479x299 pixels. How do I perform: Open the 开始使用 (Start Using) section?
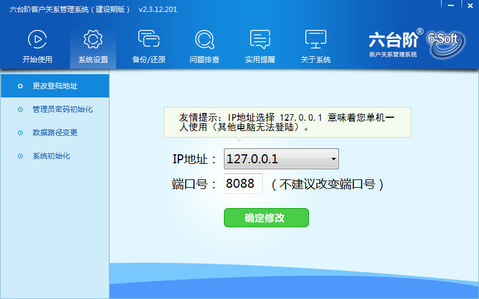point(37,47)
